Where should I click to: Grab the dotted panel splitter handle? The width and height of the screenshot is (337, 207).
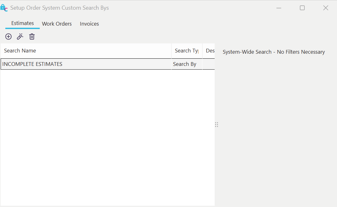tap(217, 125)
